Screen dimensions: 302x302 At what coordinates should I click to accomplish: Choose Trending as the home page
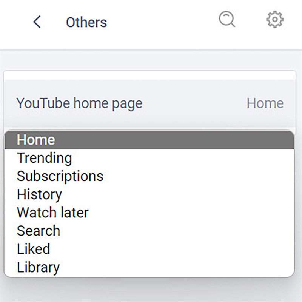44,158
